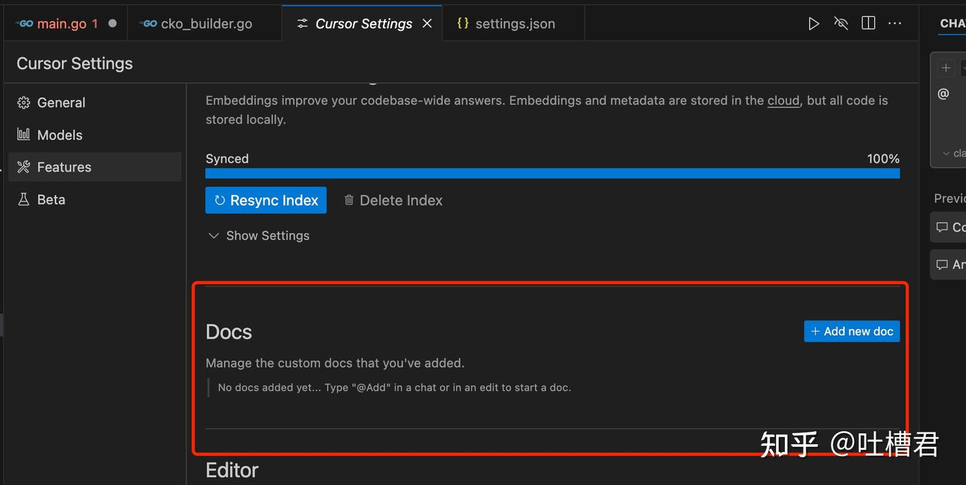Click the Add new doc button
966x485 pixels.
tap(851, 331)
